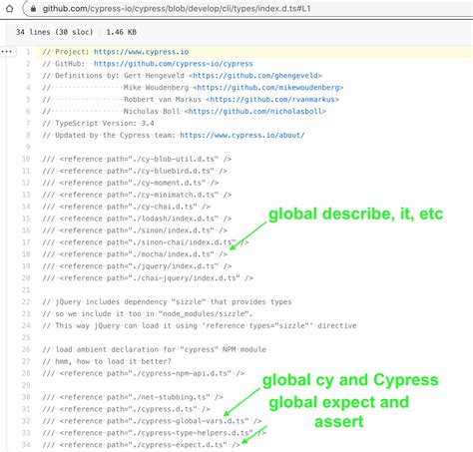Click the cypress-global-vars.d.ts reference line
Image resolution: width=473 pixels, height=452 pixels.
point(152,421)
